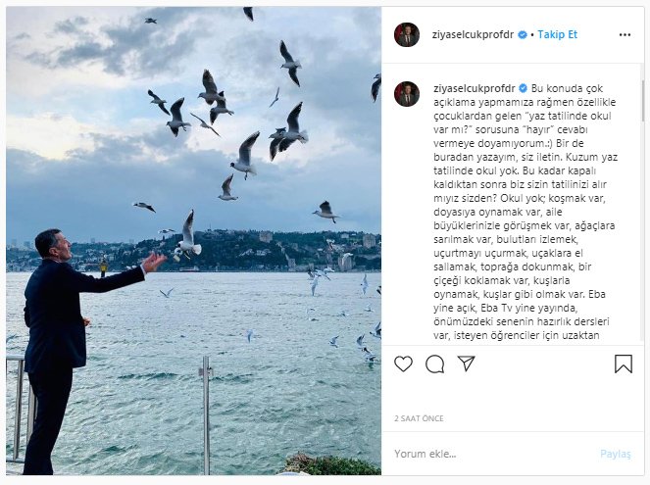Click the Paylaş post button
The width and height of the screenshot is (650, 485).
(x=615, y=454)
